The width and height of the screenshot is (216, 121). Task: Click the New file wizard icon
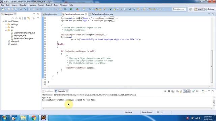coord(3,9)
